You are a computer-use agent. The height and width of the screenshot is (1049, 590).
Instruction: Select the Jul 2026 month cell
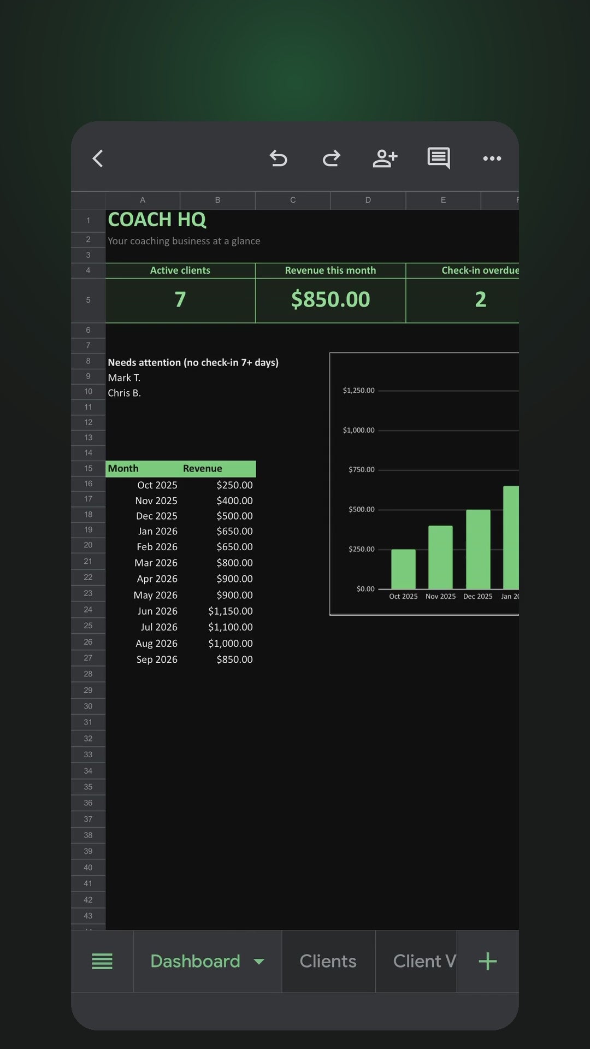coord(143,627)
